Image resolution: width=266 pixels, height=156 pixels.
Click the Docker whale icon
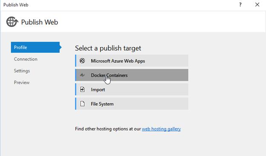pyautogui.click(x=82, y=75)
